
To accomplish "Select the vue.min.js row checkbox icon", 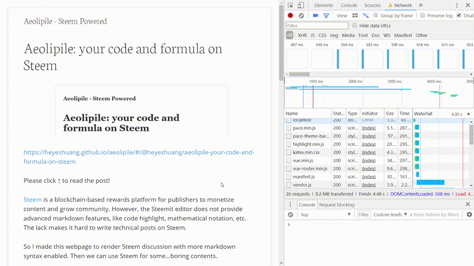I will click(289, 161).
